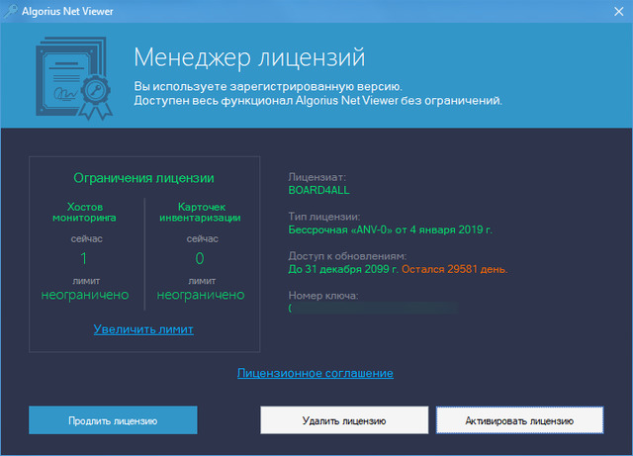Close the Algorius Net Viewer window
Image resolution: width=633 pixels, height=456 pixels.
(x=610, y=10)
